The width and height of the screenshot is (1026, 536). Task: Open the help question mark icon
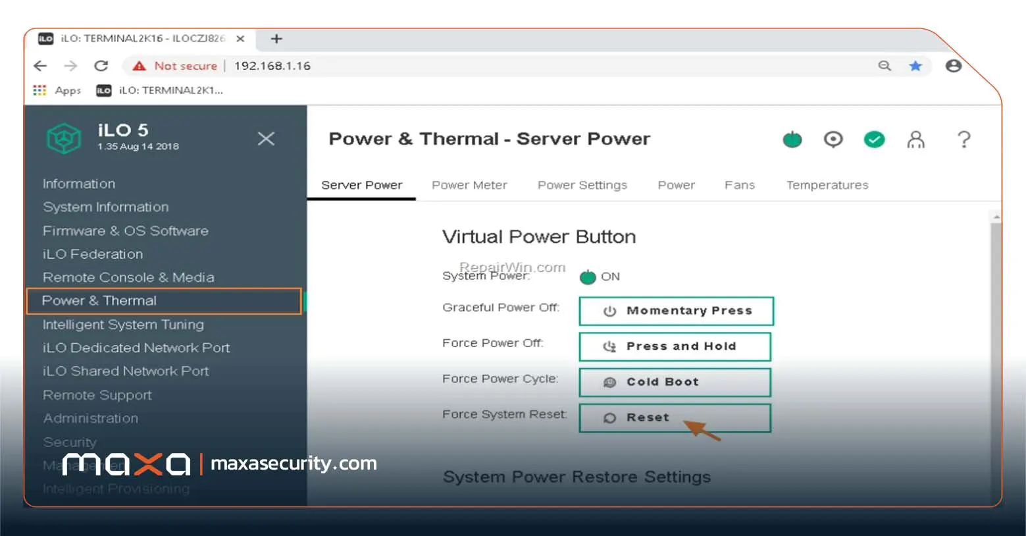[x=963, y=139]
